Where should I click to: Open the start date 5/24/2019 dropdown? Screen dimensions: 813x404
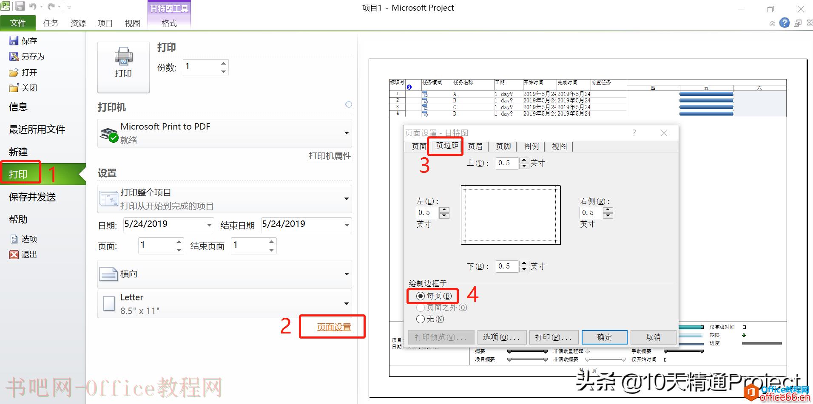[209, 225]
